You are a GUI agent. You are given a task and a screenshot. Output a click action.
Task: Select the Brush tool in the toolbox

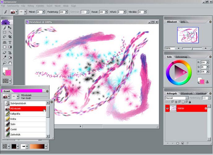pos(4,27)
